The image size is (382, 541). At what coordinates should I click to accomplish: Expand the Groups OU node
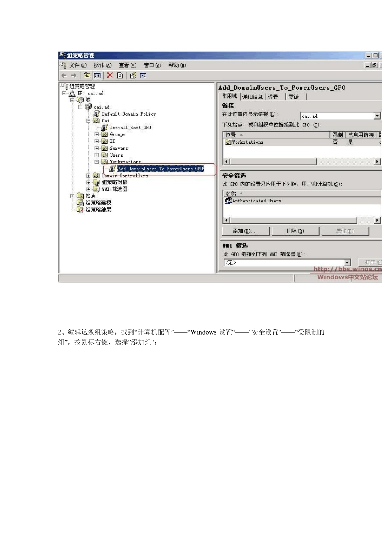click(97, 134)
